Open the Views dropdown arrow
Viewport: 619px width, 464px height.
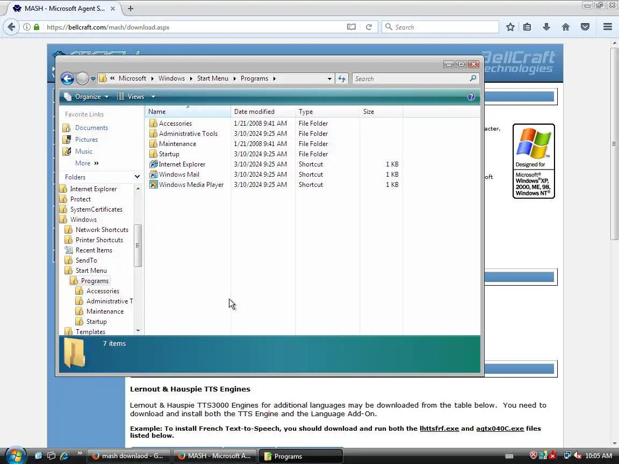coord(153,97)
